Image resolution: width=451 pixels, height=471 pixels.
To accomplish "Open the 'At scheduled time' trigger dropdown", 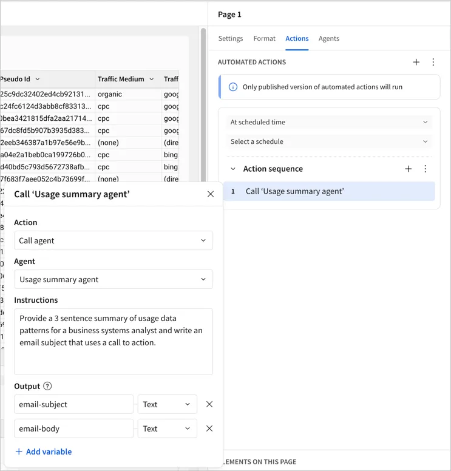I will [x=329, y=122].
